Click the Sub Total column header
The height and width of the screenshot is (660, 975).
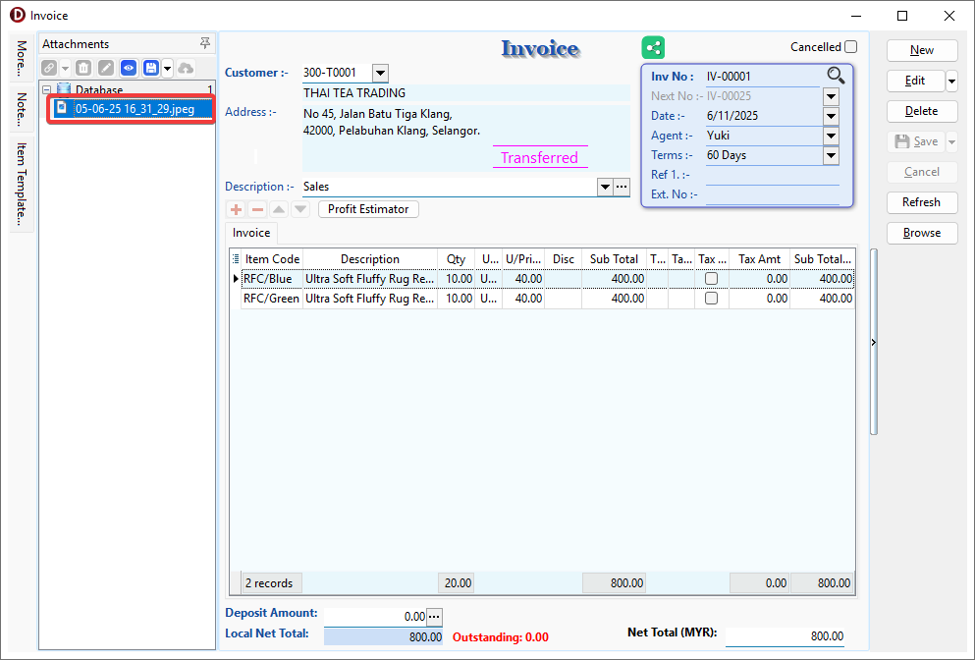[x=614, y=258]
